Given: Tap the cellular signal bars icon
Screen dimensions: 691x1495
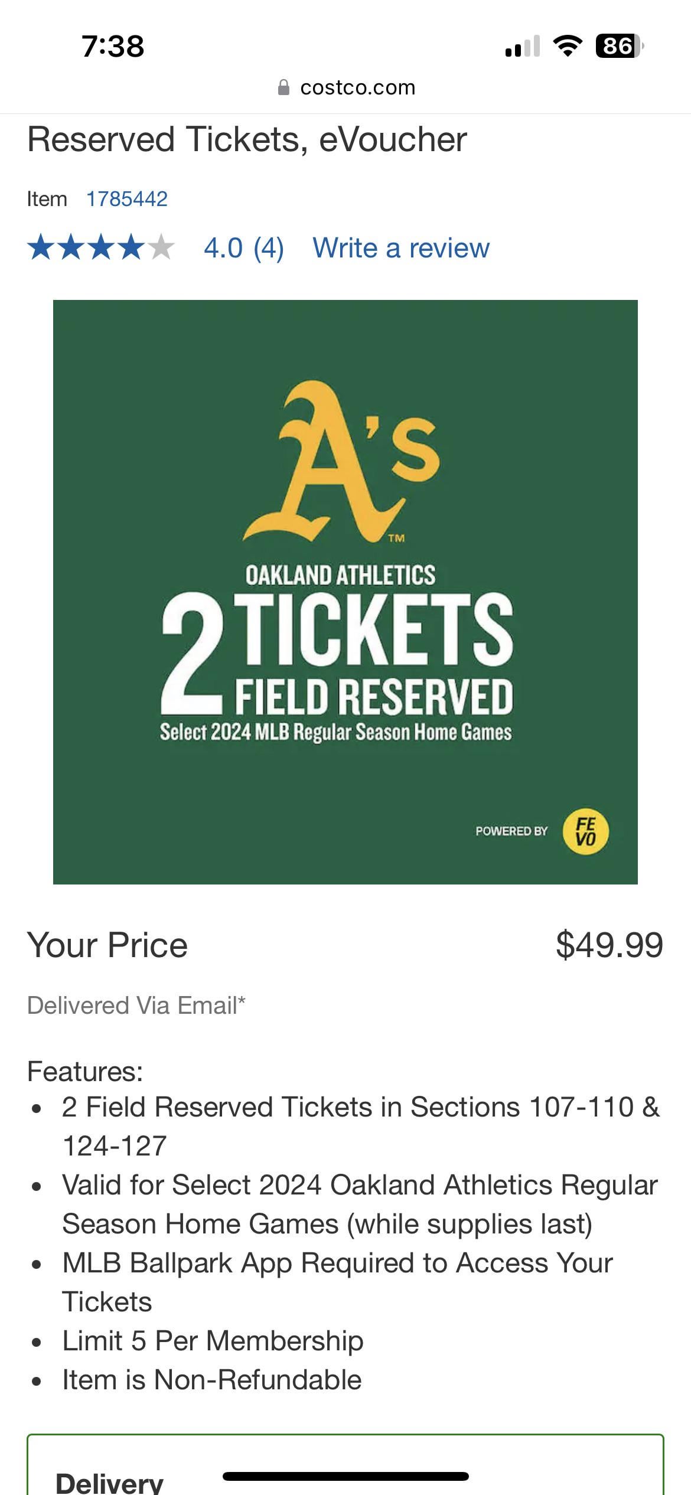Looking at the screenshot, I should click(x=523, y=46).
